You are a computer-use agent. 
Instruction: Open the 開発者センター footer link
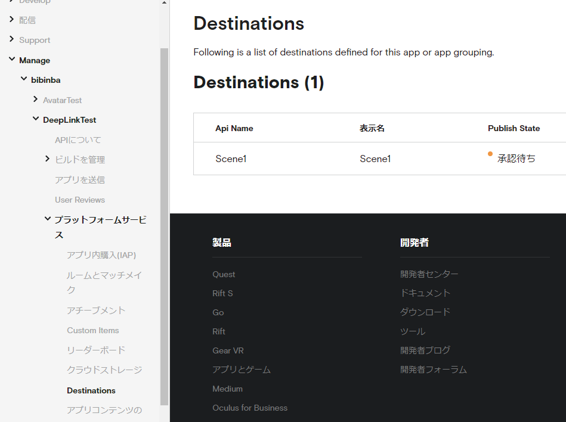coord(429,274)
